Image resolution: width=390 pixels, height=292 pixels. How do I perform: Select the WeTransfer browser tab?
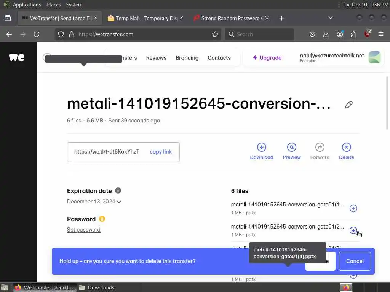[x=60, y=18]
